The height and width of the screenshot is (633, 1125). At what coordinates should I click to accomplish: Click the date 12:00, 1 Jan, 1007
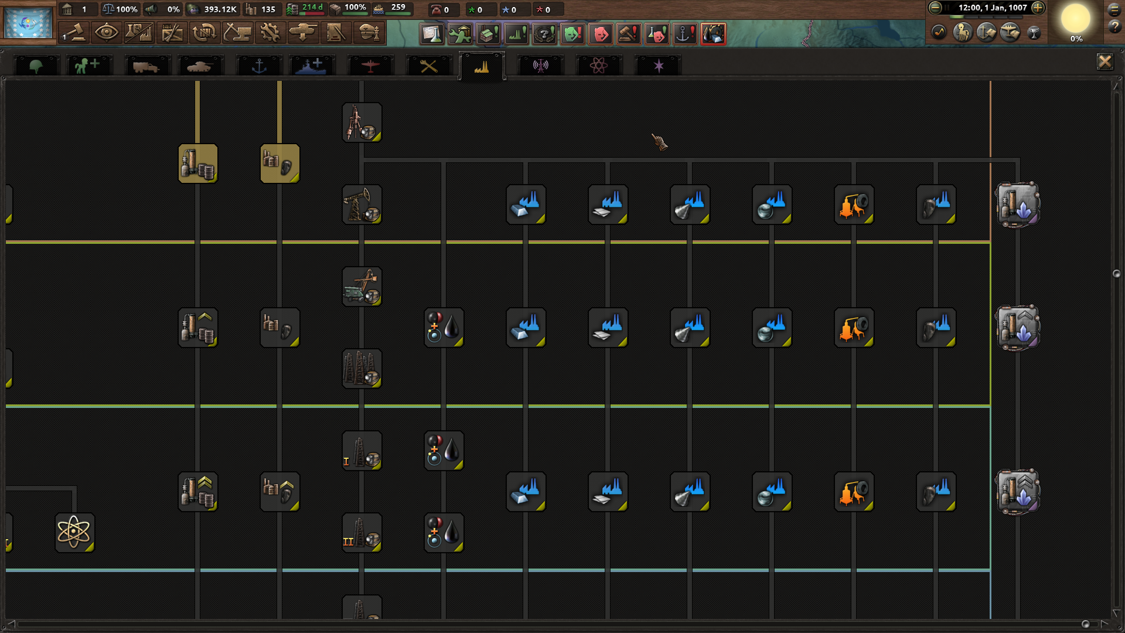[993, 8]
